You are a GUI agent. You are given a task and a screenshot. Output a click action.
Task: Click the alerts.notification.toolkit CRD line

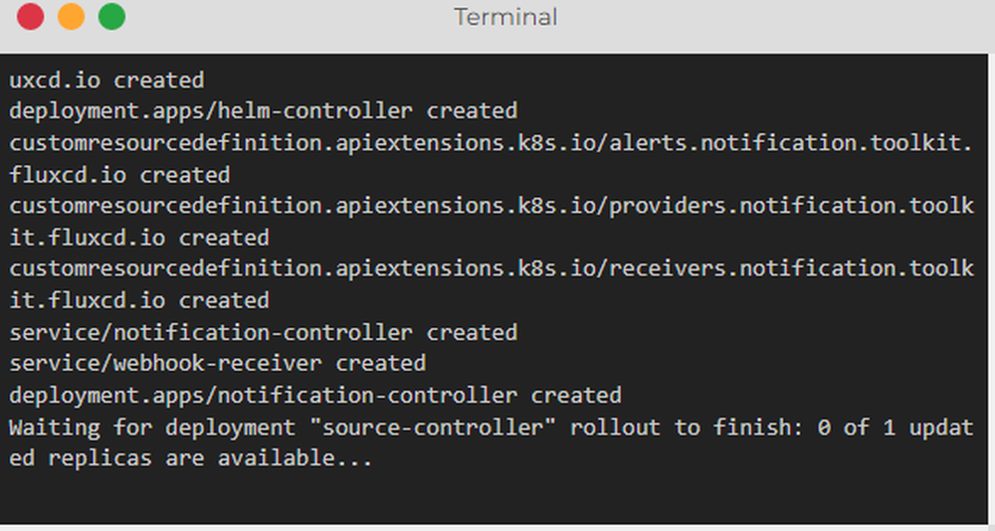tap(491, 142)
